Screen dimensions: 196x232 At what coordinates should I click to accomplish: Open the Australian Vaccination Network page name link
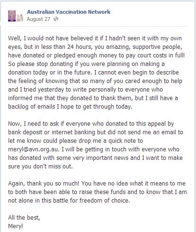pyautogui.click(x=69, y=12)
